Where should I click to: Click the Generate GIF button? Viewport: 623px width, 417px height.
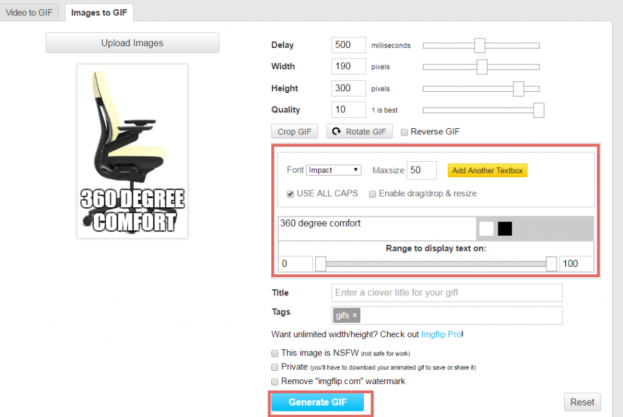tap(318, 402)
